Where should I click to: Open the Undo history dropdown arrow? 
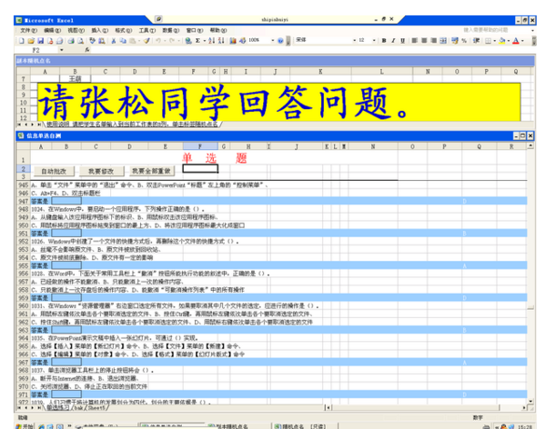point(165,41)
